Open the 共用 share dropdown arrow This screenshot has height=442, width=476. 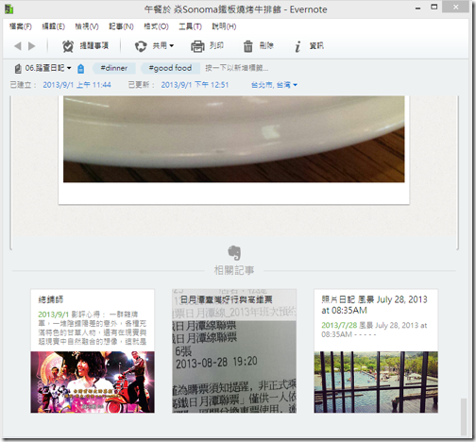point(172,46)
